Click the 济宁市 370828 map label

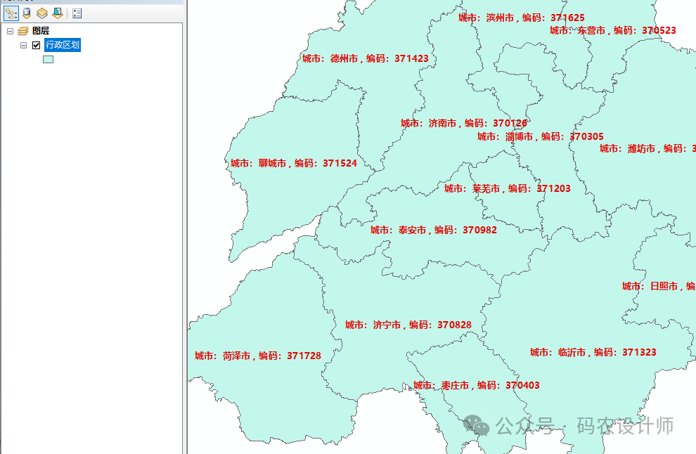click(x=408, y=325)
